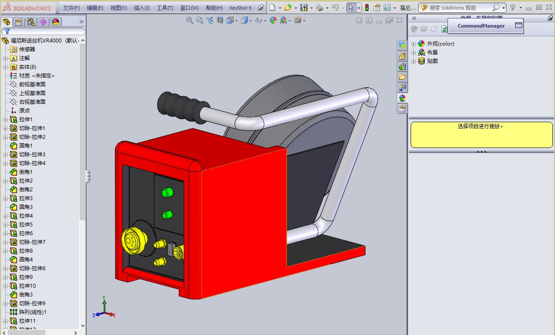Open the File Explorer task pane tab
This screenshot has height=335, width=555.
(402, 77)
